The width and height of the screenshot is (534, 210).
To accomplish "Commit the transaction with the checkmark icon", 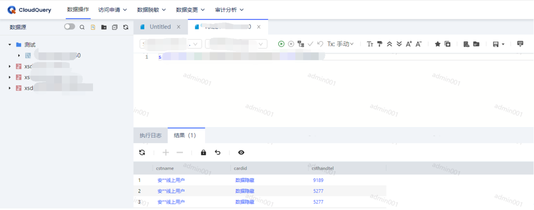I will point(310,44).
